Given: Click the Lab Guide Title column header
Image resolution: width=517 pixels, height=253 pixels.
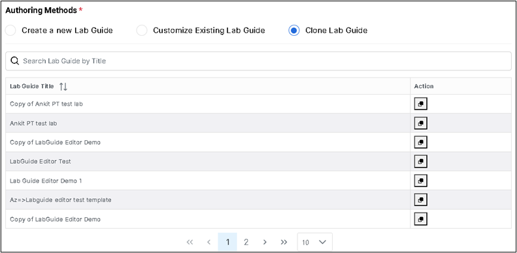Looking at the screenshot, I should coord(31,87).
